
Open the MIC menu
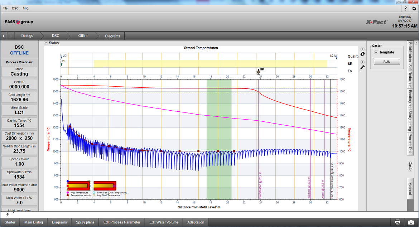pos(26,9)
